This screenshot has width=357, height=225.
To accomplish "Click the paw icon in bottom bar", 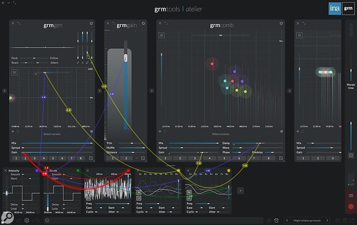I will pos(276,220).
